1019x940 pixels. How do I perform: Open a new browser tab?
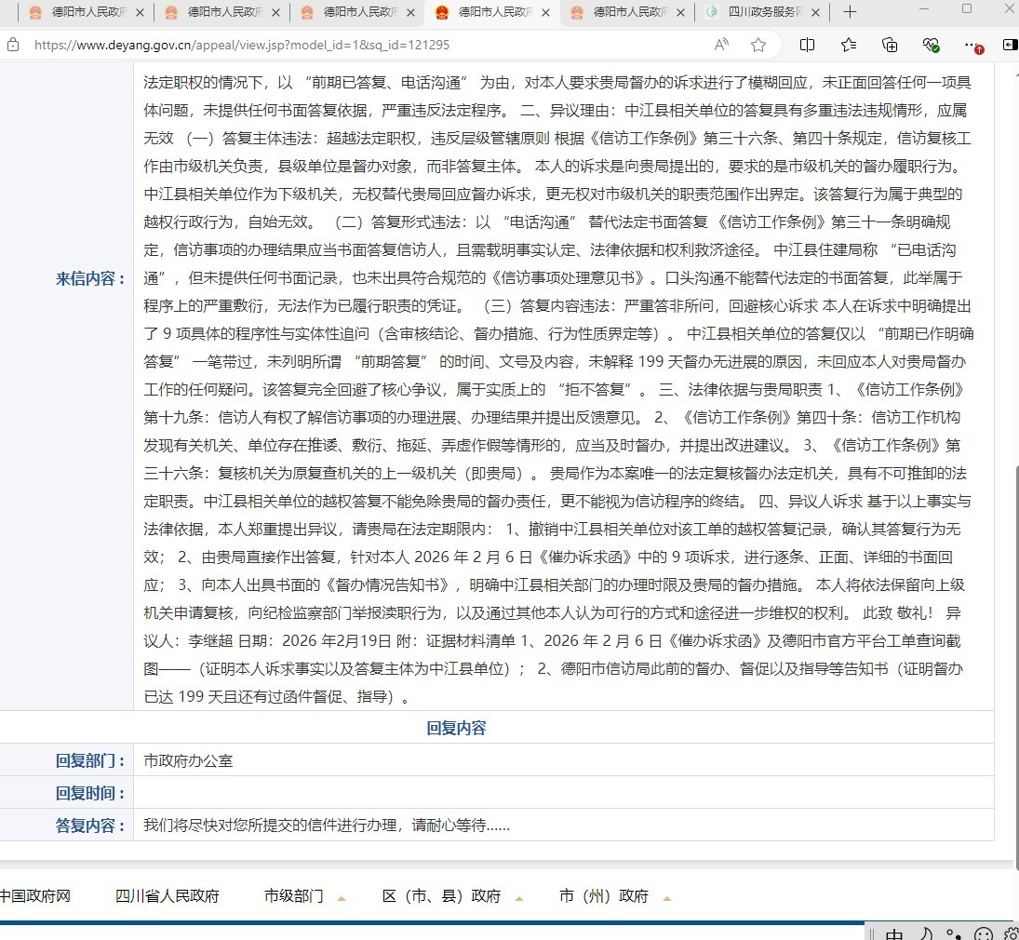pyautogui.click(x=849, y=12)
